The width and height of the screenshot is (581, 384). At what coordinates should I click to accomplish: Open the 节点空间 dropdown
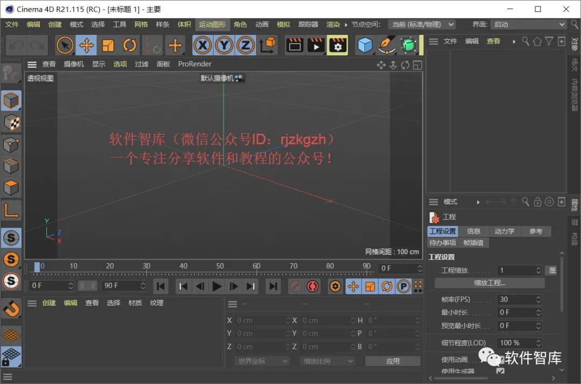[x=422, y=24]
